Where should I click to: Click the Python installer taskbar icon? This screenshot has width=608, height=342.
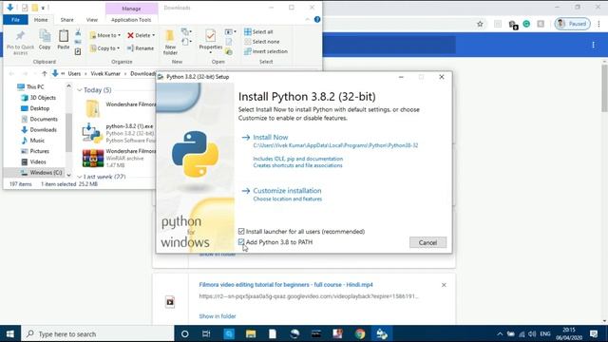point(382,333)
